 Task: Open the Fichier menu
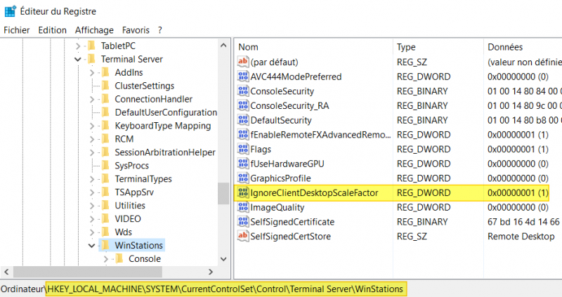pyautogui.click(x=17, y=30)
